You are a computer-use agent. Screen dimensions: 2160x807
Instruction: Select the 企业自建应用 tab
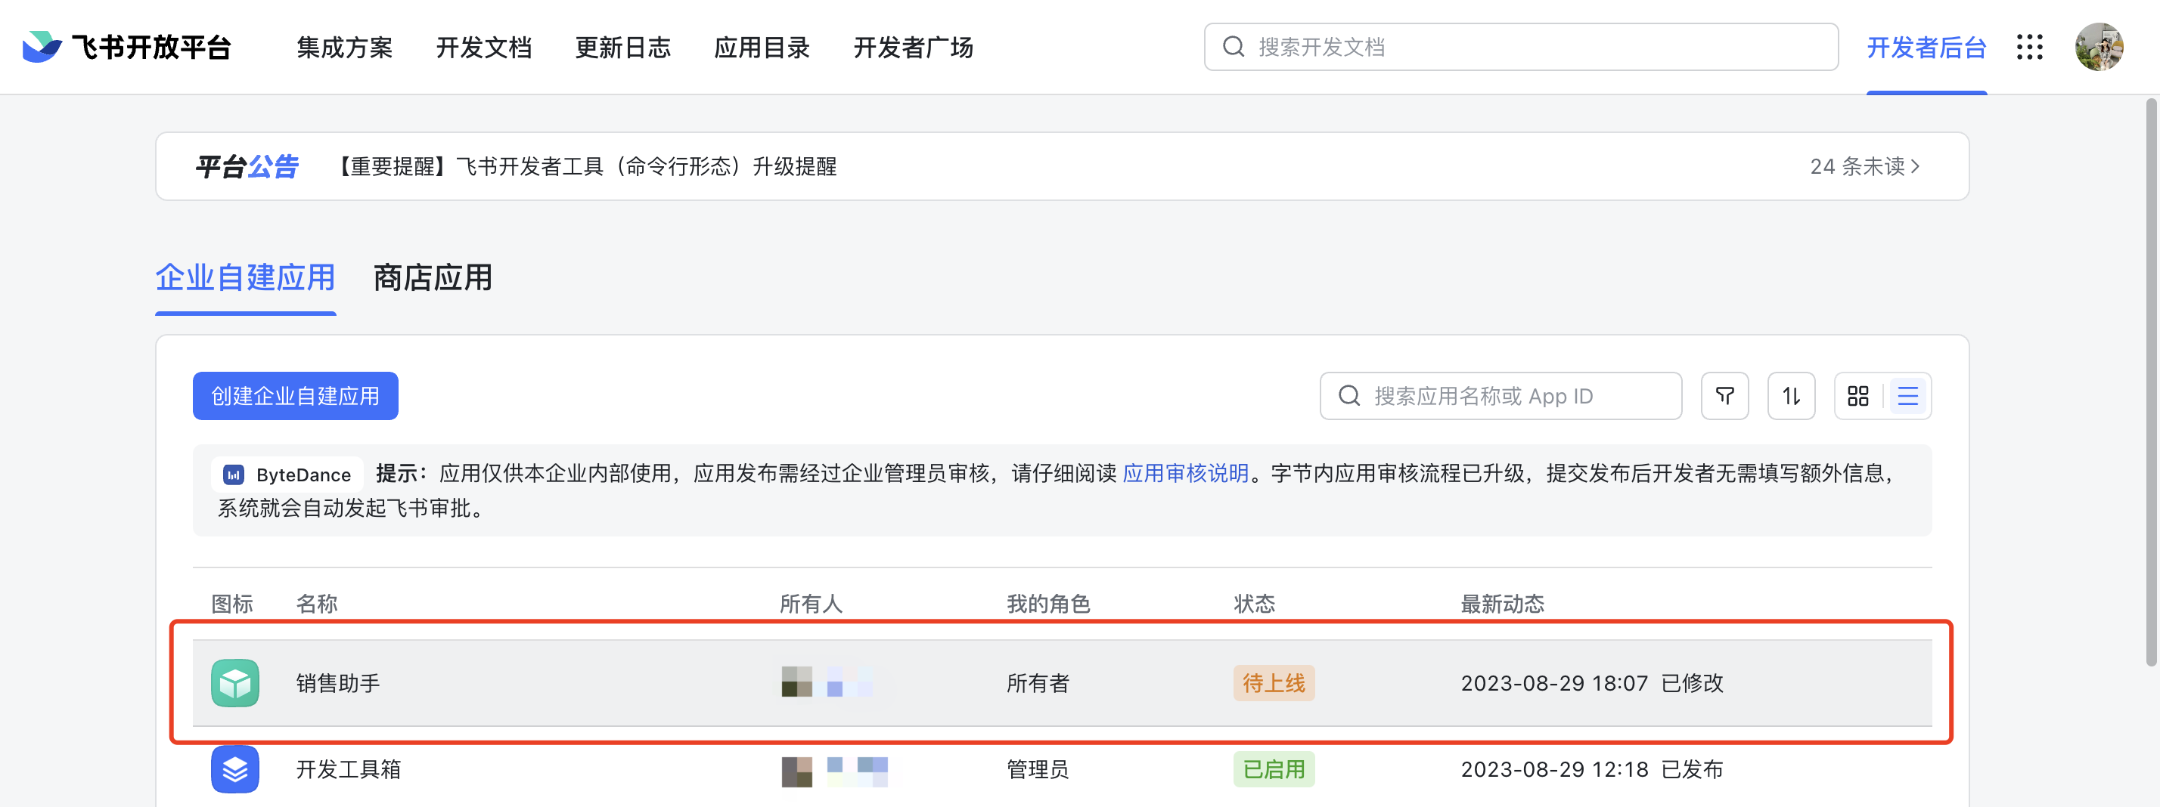(x=246, y=277)
